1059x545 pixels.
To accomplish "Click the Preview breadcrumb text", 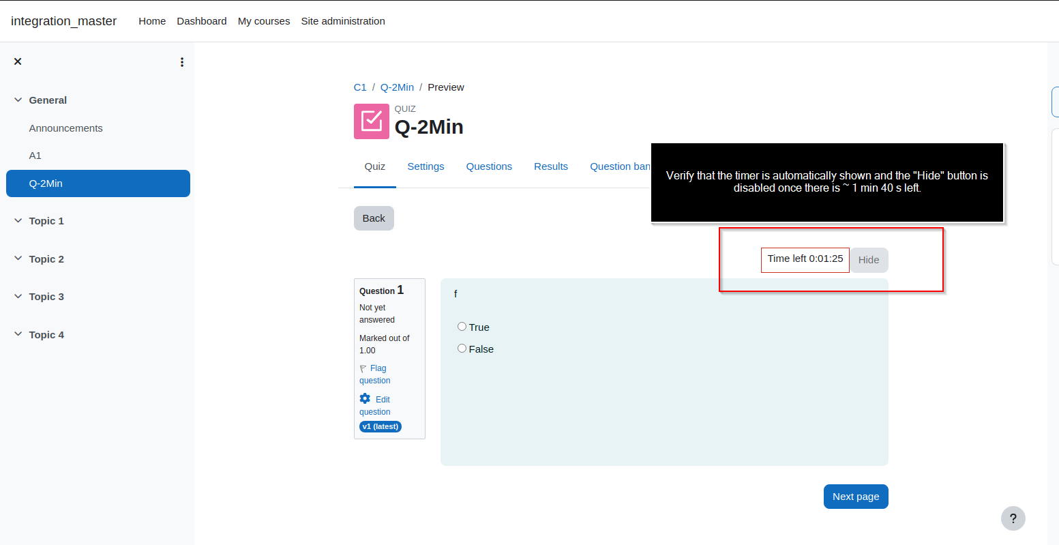I will click(x=446, y=87).
